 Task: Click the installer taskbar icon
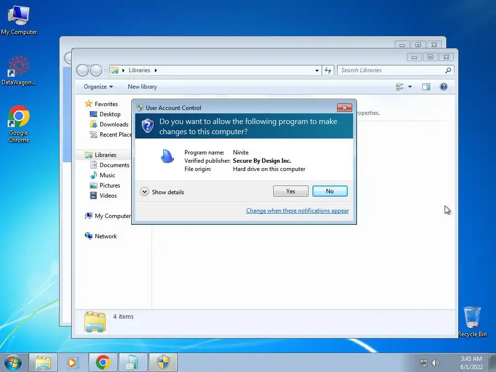point(133,362)
